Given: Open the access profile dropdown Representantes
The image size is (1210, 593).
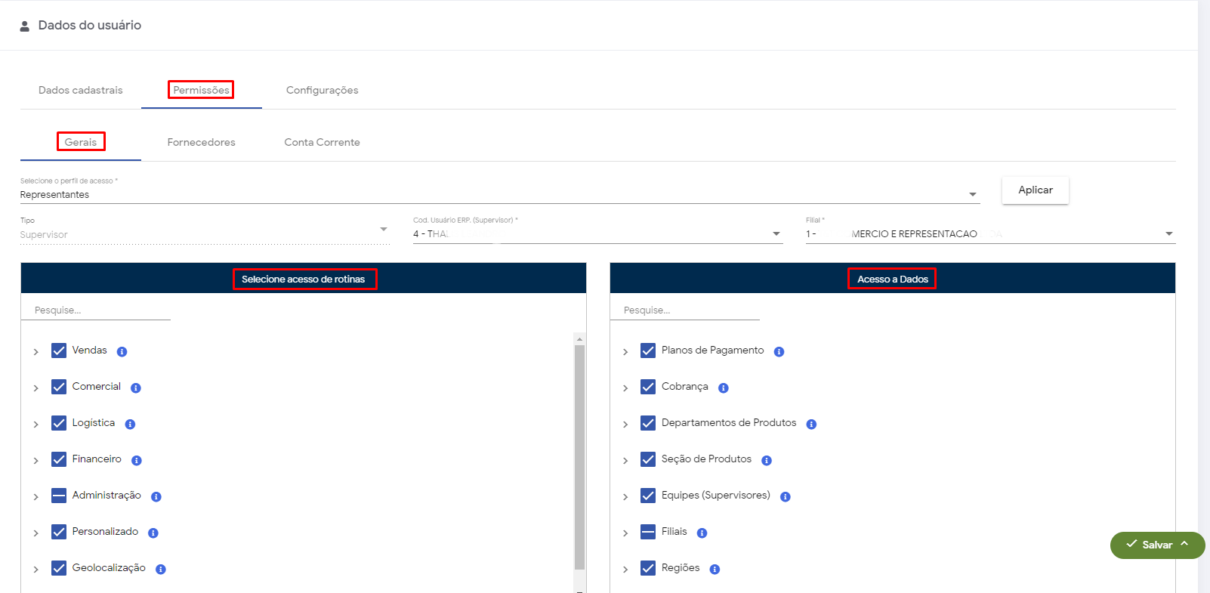Looking at the screenshot, I should pos(499,195).
